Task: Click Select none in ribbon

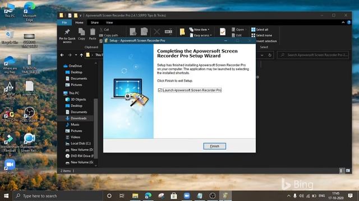Action: (x=262, y=35)
